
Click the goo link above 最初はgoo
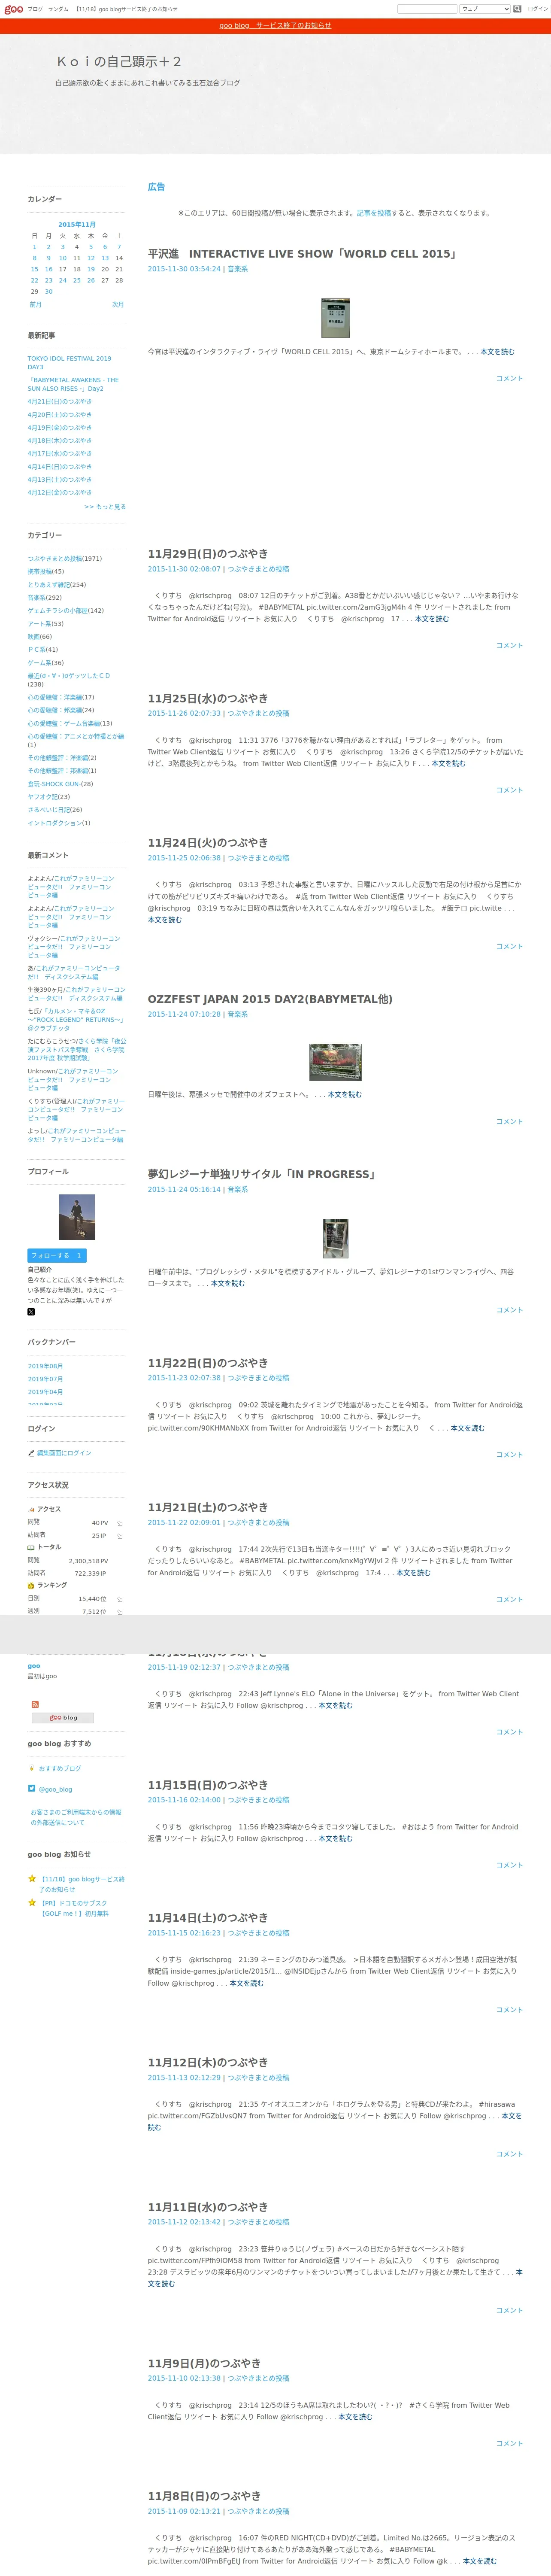tap(34, 1666)
